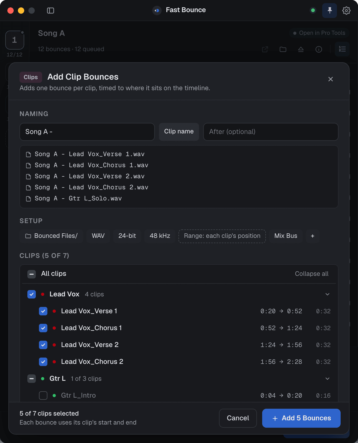Screen dimensions: 358x443
Task: Select preview file Song A - Lead Vox_Chorus 1.wav
Action: (87, 165)
